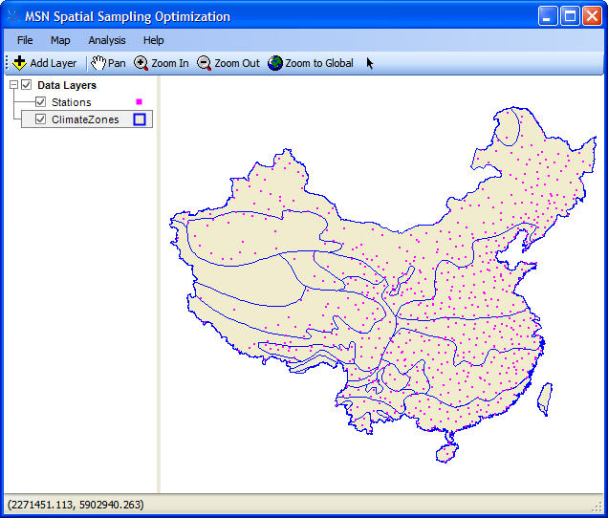Click Hainan island on the map
Viewport: 608px width, 518px height.
pos(447,453)
